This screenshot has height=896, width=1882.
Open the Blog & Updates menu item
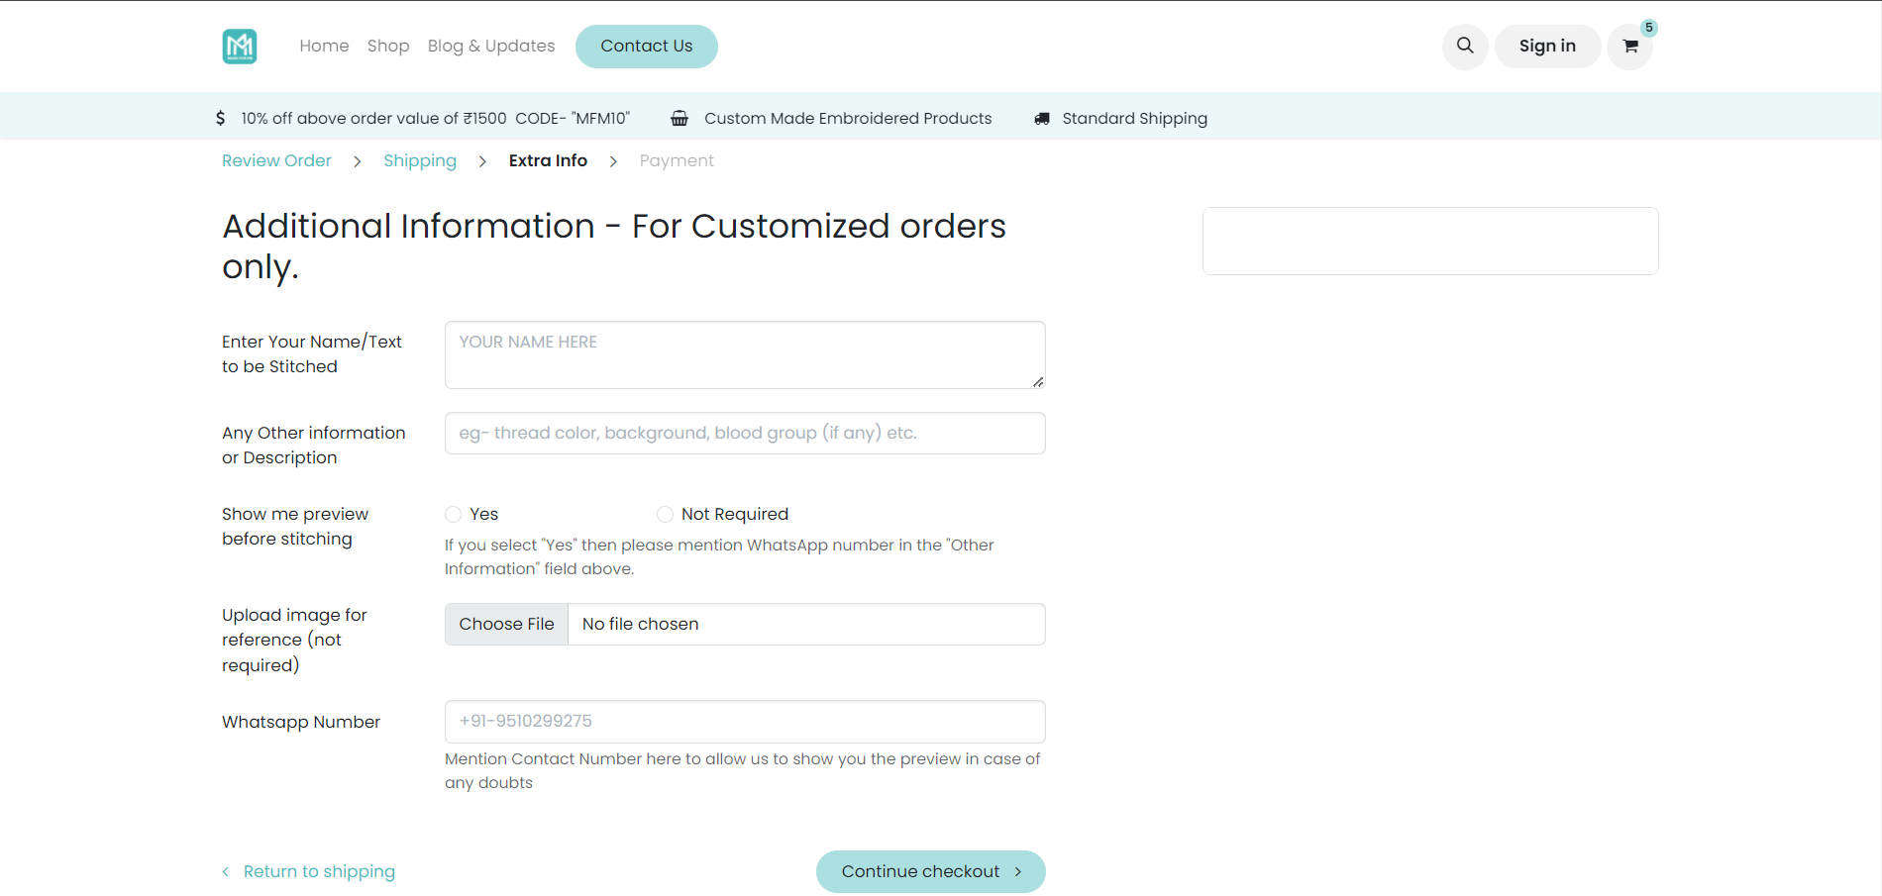pos(491,46)
